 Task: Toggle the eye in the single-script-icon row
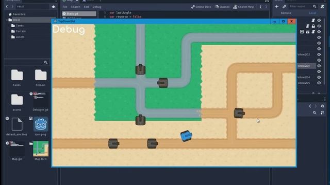(x=319, y=21)
